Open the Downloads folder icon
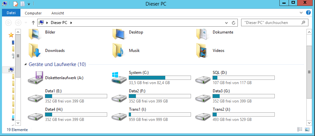The width and height of the screenshot is (315, 136). 35,51
